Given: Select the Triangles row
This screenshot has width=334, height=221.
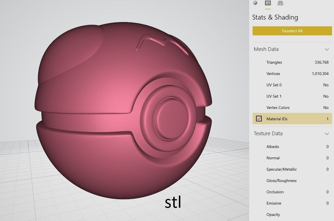Looking at the screenshot, I should tap(292, 62).
